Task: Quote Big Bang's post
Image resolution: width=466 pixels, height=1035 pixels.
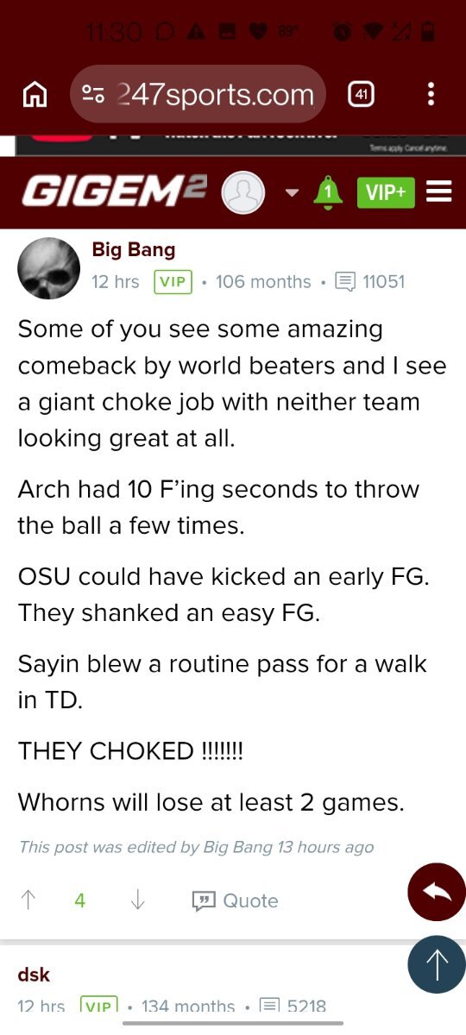Action: pos(235,900)
